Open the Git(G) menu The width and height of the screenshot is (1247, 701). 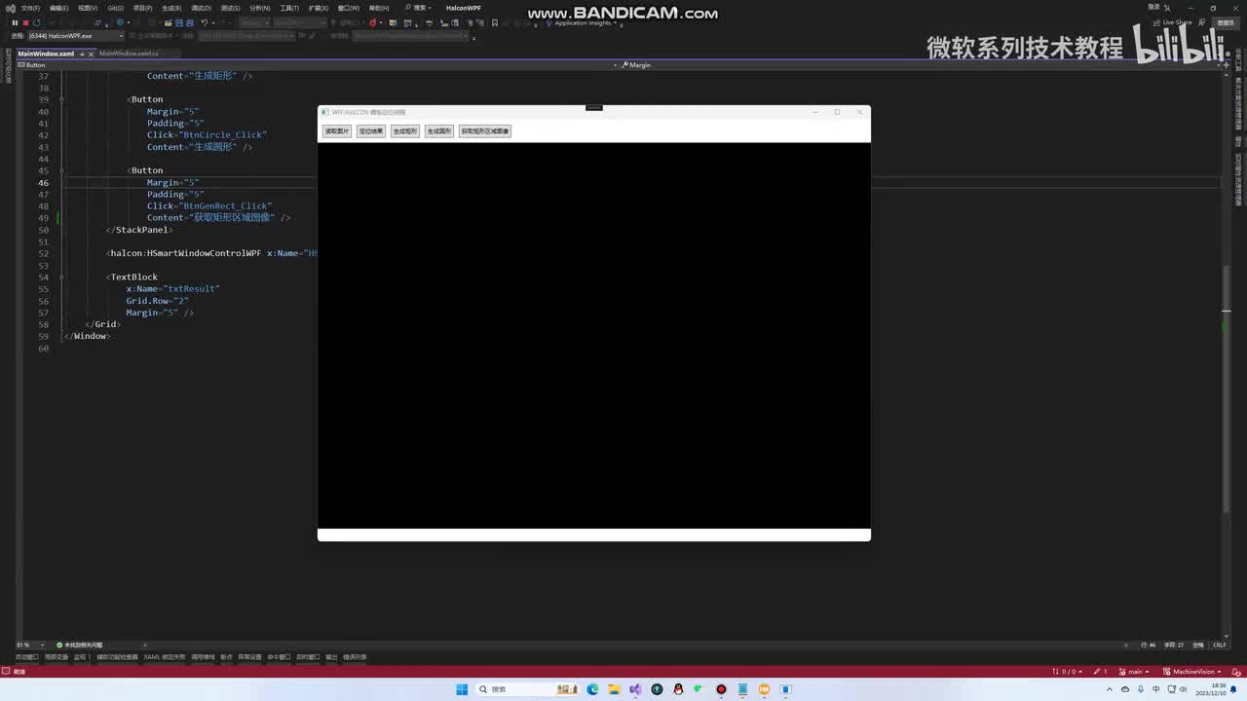115,8
